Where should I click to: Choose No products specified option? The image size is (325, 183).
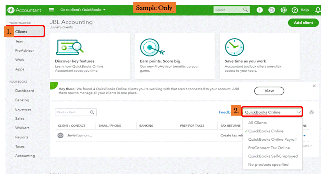tap(268, 164)
